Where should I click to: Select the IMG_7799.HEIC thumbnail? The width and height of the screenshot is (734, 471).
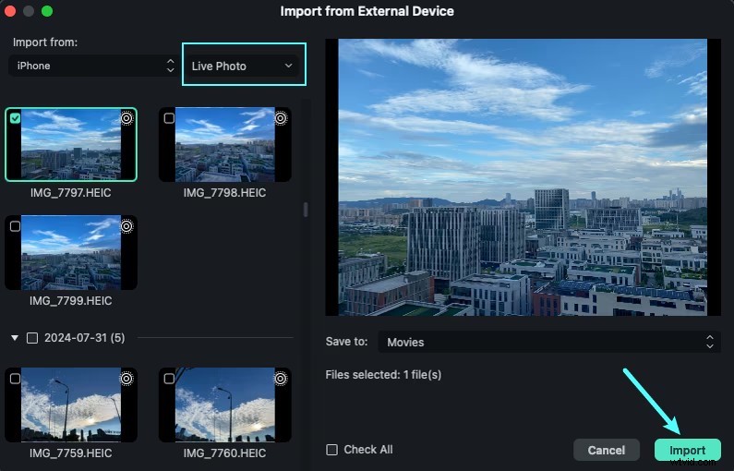(x=71, y=252)
